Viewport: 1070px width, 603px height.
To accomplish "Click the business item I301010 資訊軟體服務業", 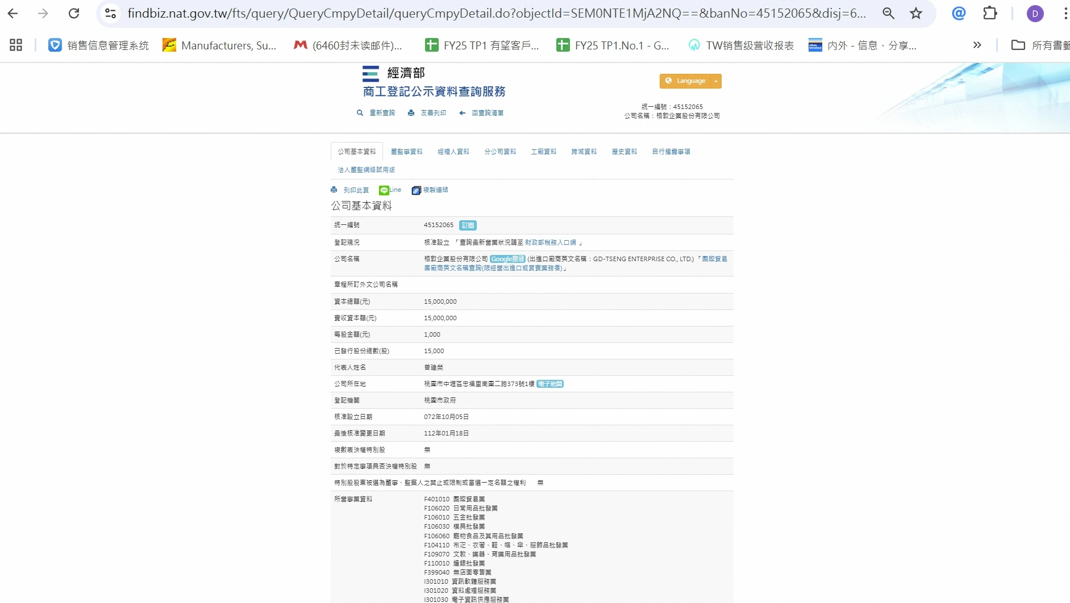I will [460, 581].
